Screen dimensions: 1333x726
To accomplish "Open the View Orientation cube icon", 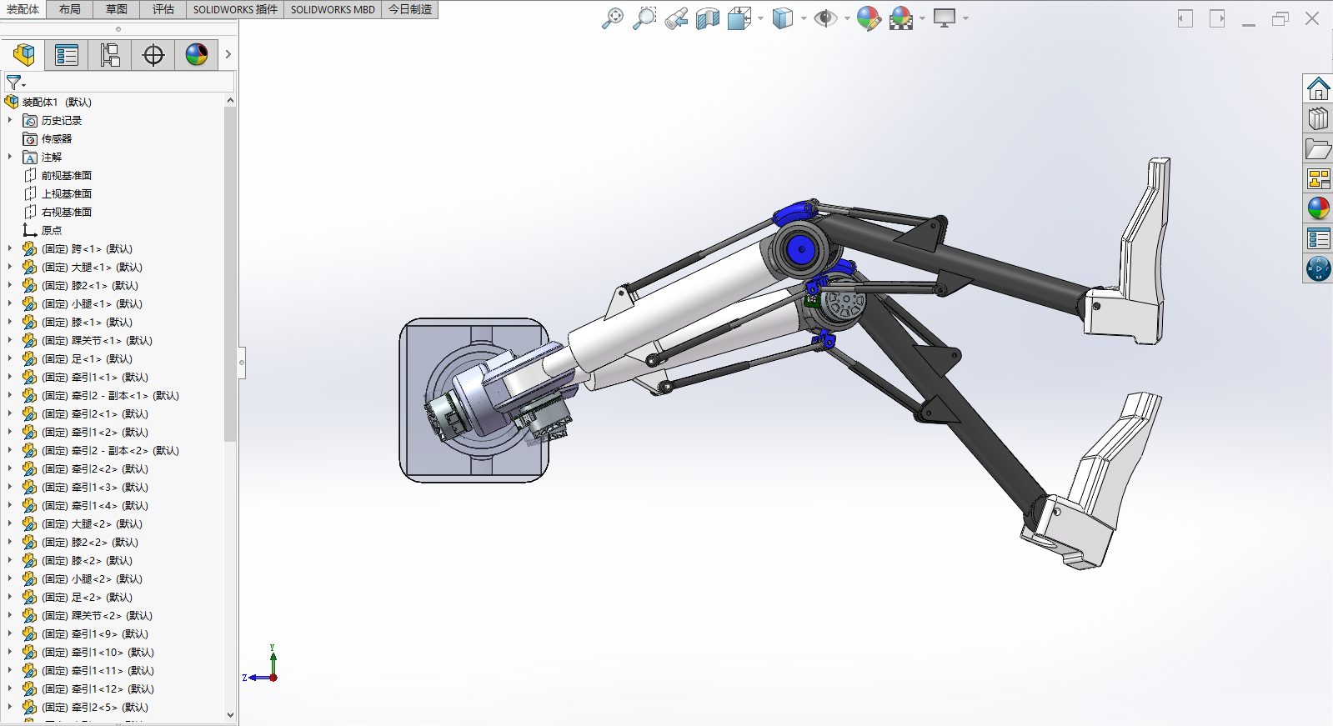I will (x=739, y=18).
